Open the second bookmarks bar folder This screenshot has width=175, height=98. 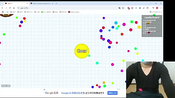[20, 12]
